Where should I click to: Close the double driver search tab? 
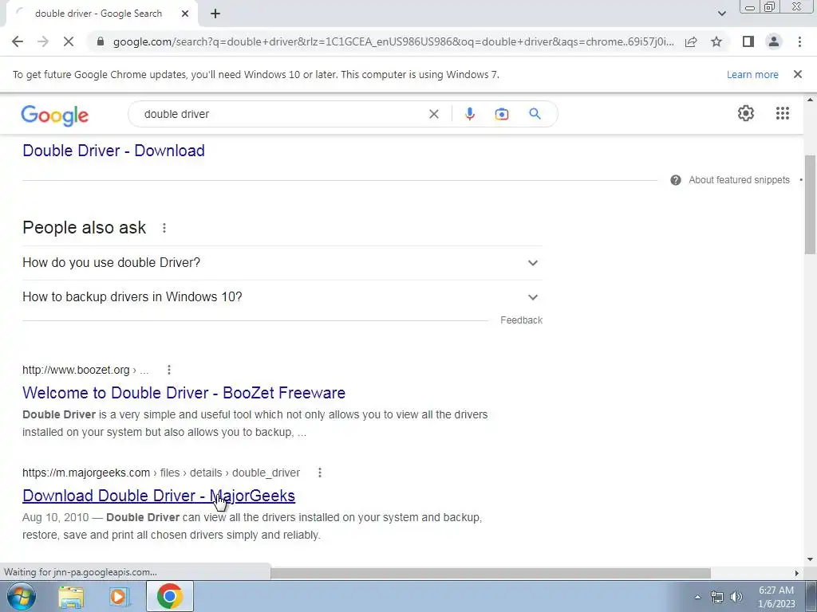pos(185,14)
